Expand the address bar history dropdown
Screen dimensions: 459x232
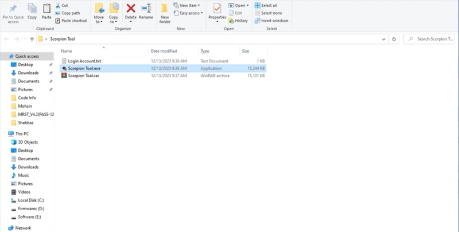pyautogui.click(x=383, y=39)
